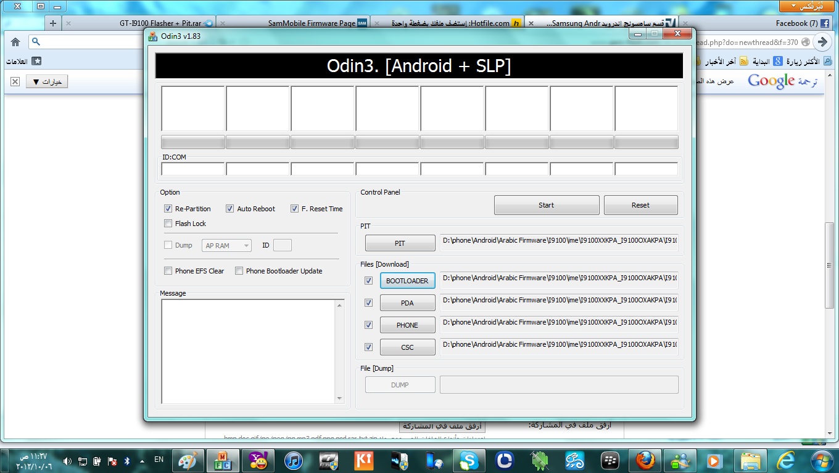
Task: Click the PDA file button
Action: click(407, 303)
